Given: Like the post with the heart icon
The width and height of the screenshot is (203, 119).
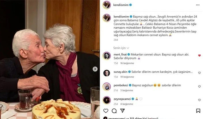Looking at the screenshot, I should [106, 111].
